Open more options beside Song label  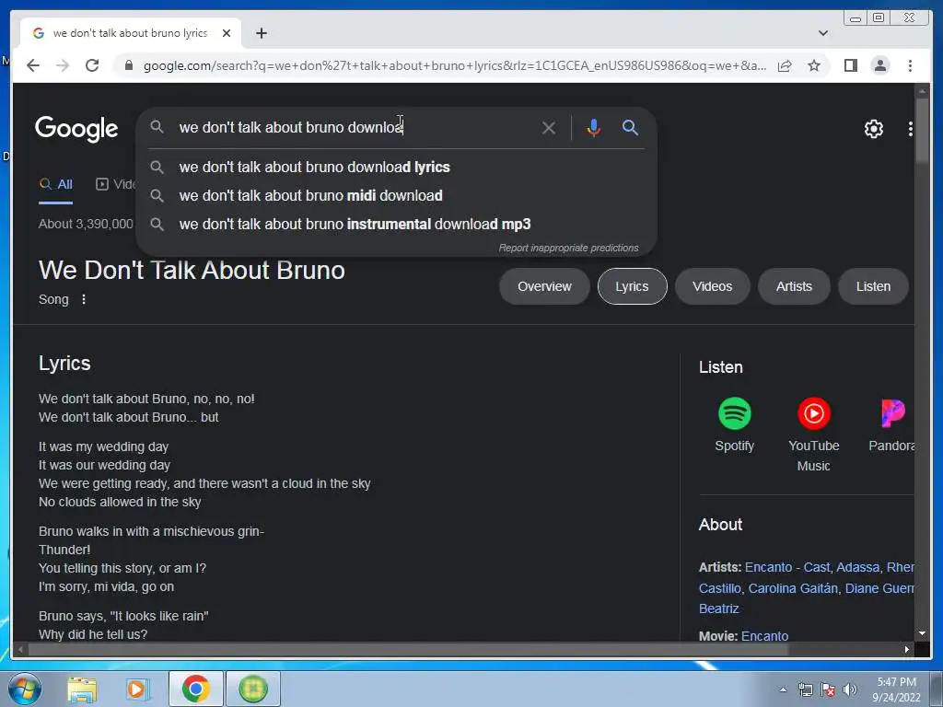(x=84, y=299)
